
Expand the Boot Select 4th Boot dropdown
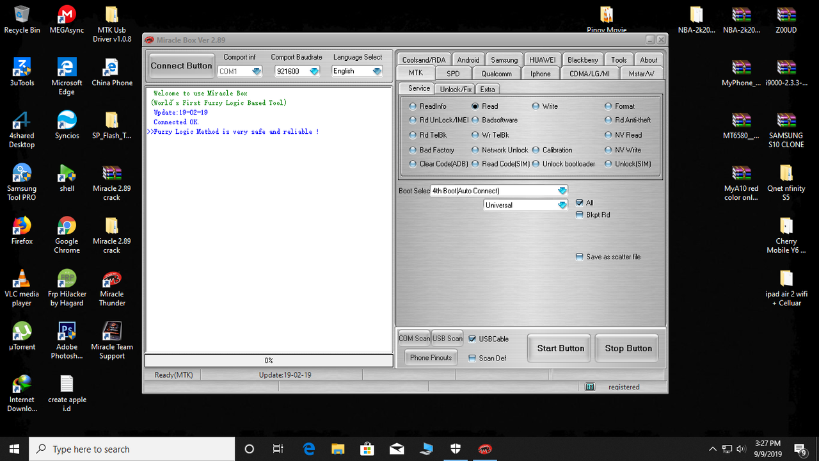499,191
